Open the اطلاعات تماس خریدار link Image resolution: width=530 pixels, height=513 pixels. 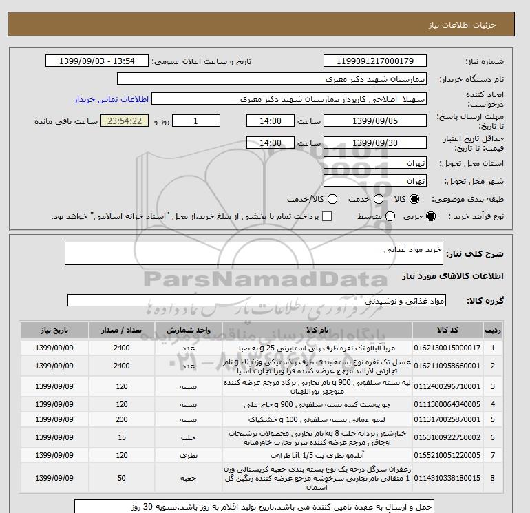click(x=112, y=99)
